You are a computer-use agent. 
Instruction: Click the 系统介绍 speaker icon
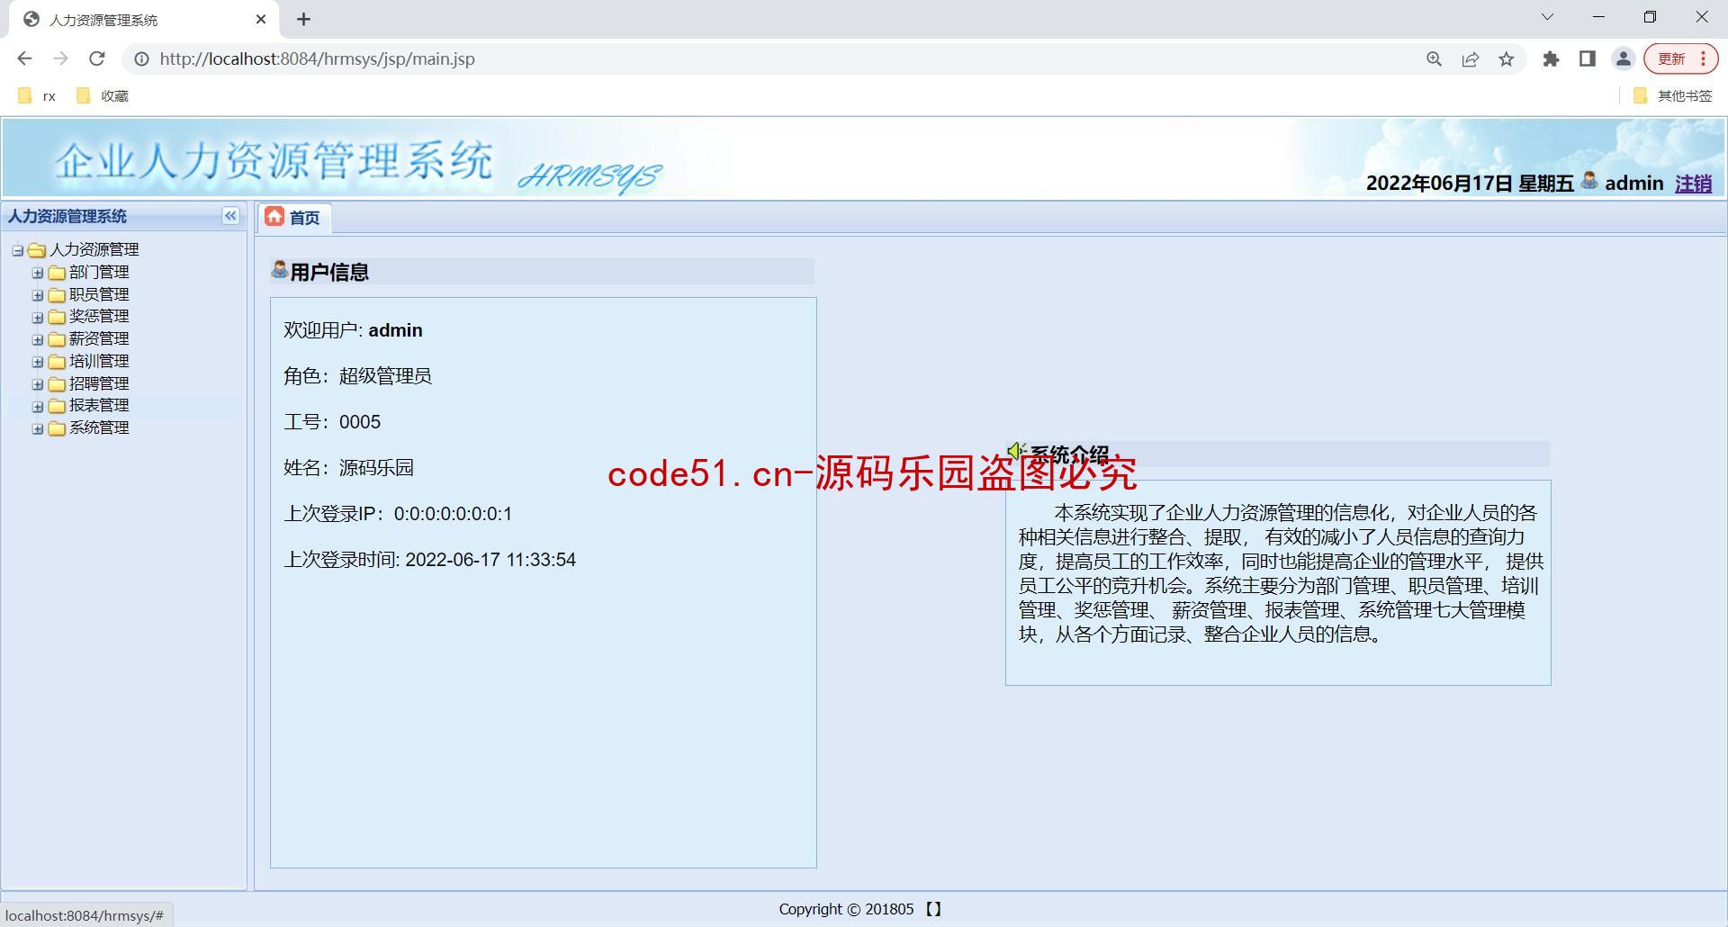click(1016, 451)
